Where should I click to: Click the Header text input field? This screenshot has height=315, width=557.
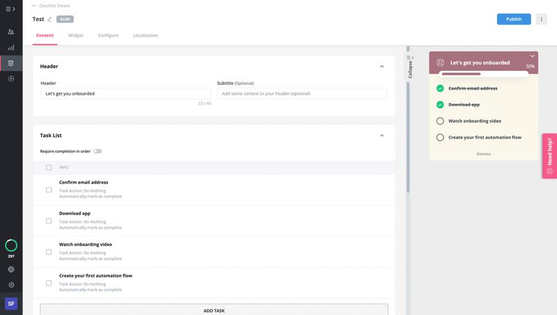(125, 94)
